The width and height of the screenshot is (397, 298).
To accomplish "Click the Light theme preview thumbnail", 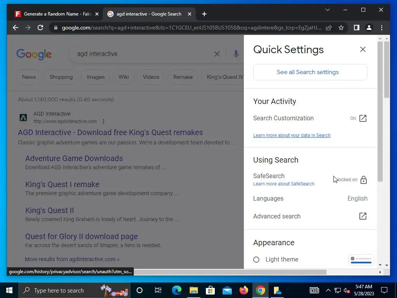I will click(x=361, y=260).
